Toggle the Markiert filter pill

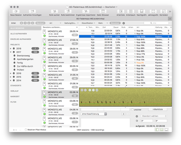(41, 23)
